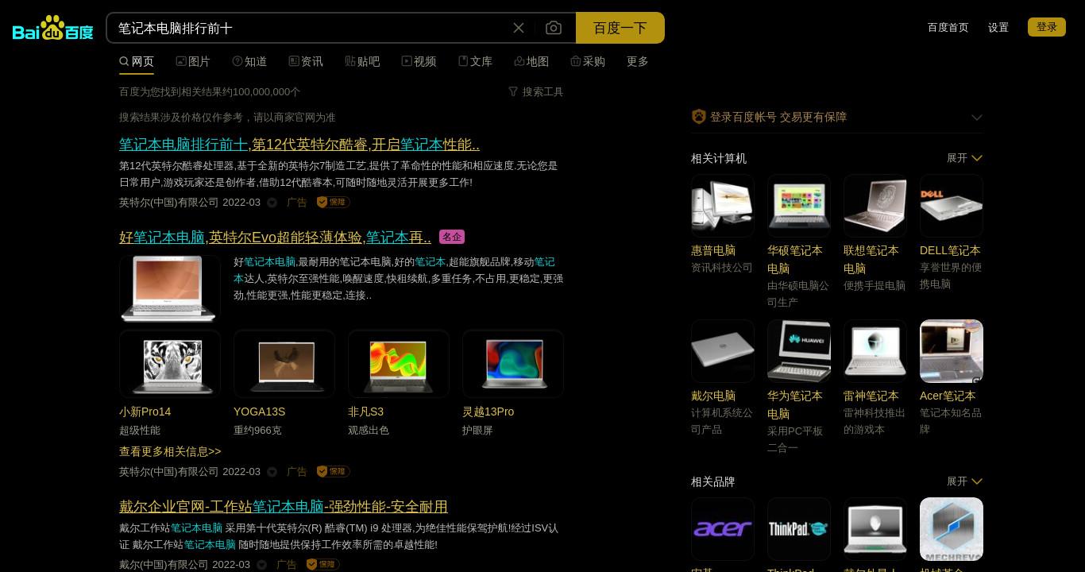Click 惠普电脑 text link
The image size is (1085, 572).
(713, 250)
